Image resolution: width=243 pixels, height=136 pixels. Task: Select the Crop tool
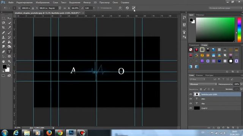tap(3, 28)
